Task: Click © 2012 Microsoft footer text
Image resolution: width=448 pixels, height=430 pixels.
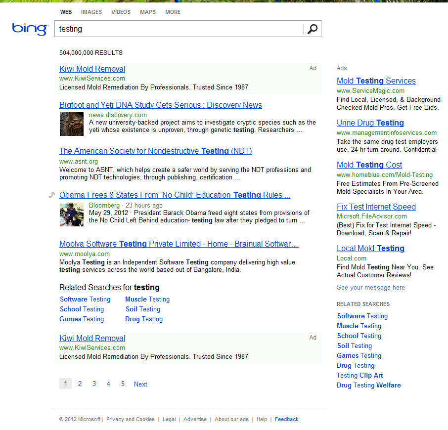Action: point(80,419)
